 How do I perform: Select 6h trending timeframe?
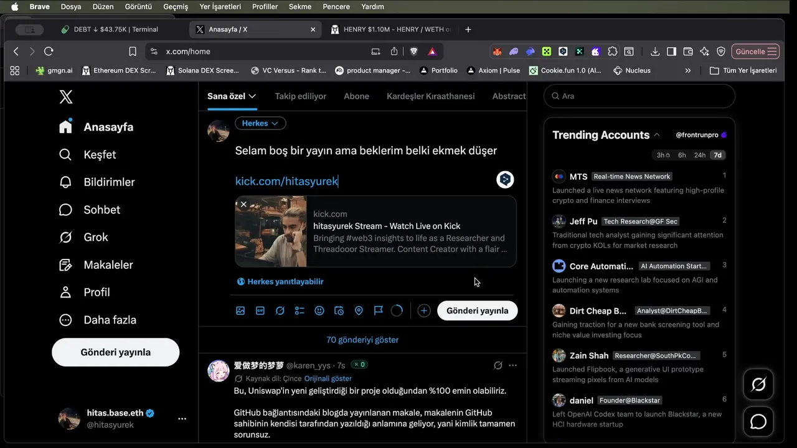[682, 155]
